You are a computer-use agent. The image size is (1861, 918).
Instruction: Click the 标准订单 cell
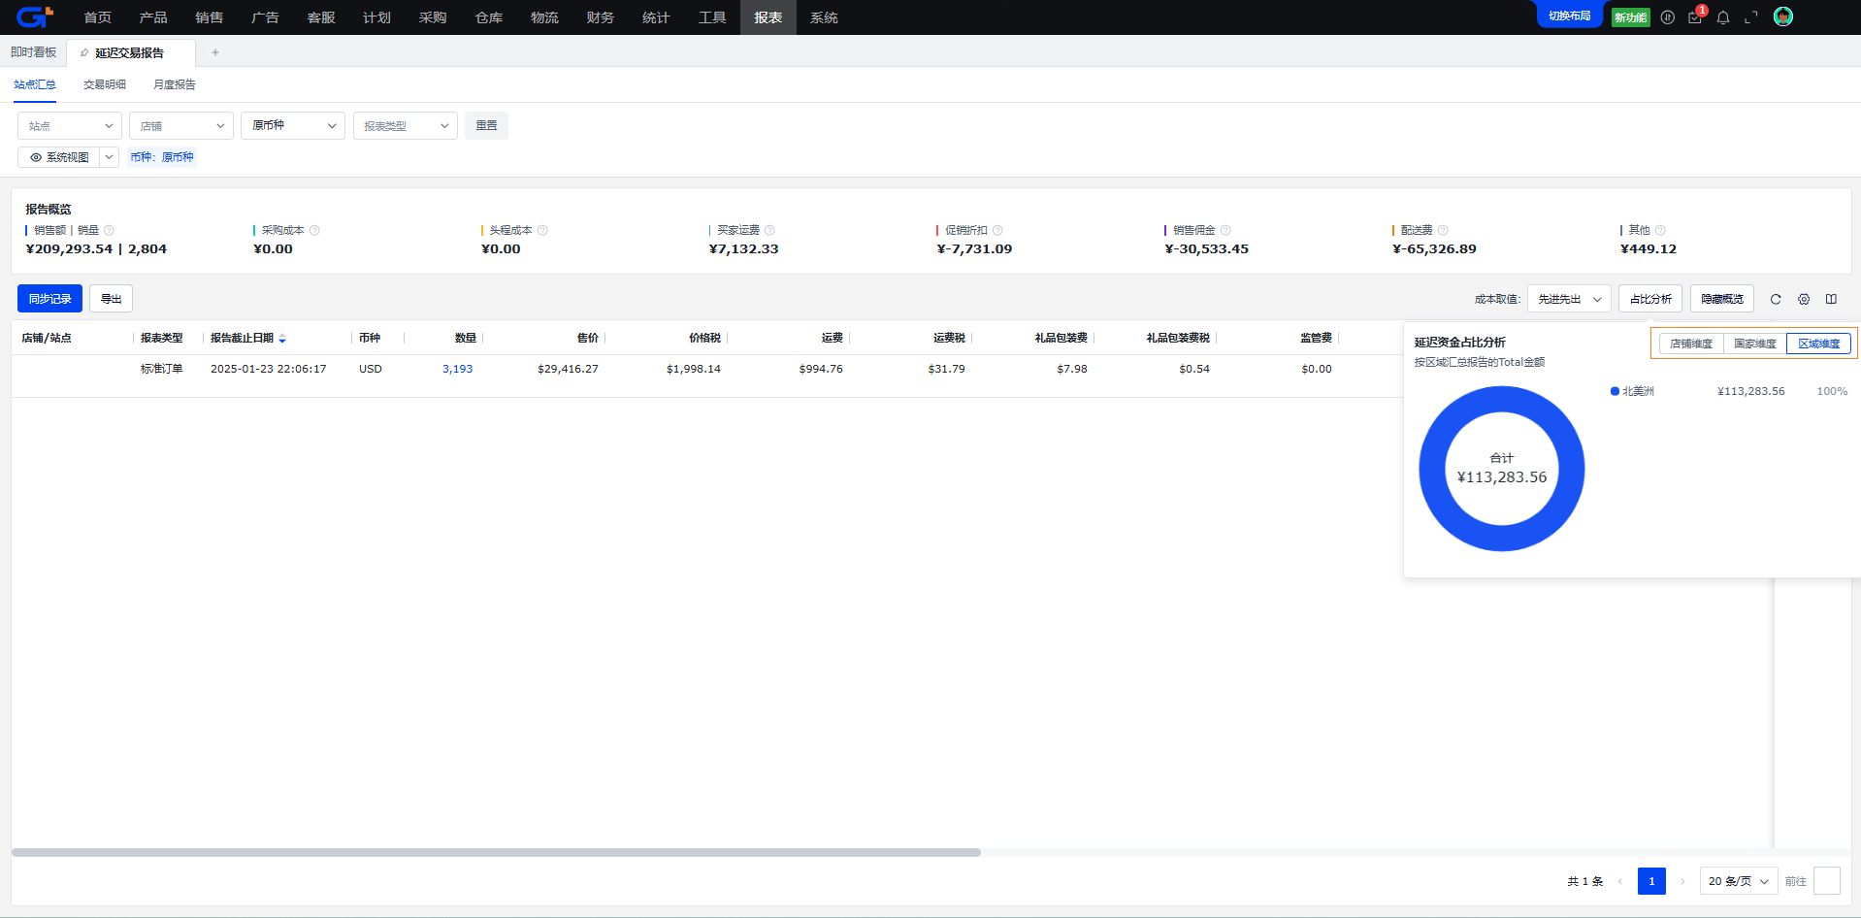(x=162, y=369)
